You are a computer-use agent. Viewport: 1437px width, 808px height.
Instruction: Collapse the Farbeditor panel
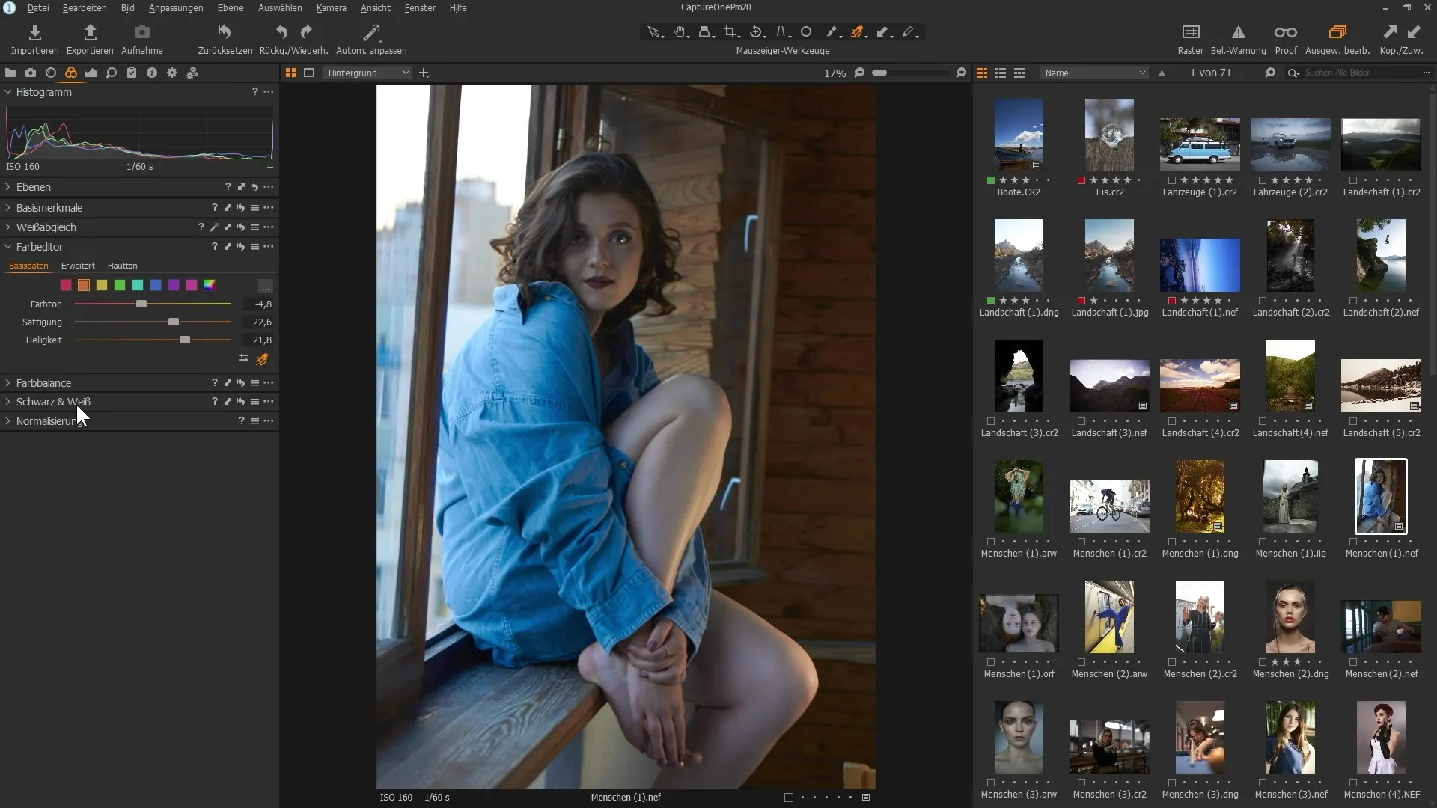[8, 247]
